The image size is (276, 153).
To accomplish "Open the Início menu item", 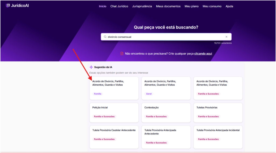I will 103,6.
